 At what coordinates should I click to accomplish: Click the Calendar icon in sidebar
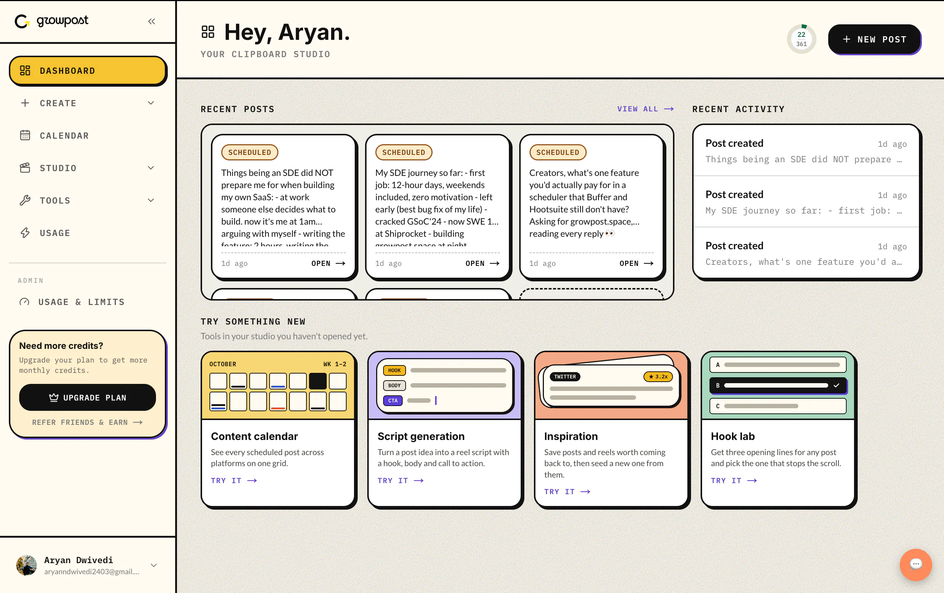(25, 136)
